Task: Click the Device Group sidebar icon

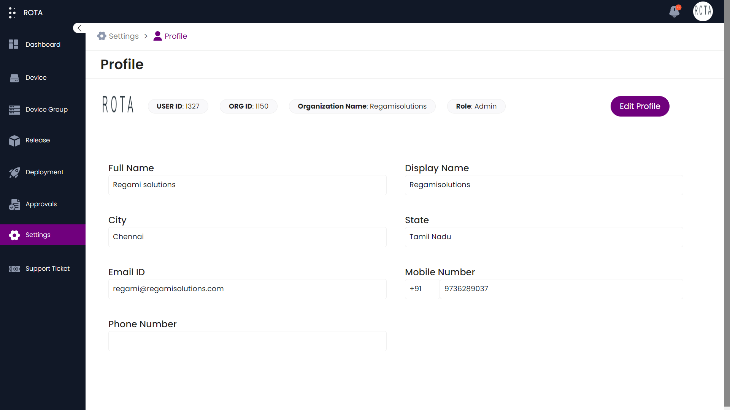Action: point(14,109)
